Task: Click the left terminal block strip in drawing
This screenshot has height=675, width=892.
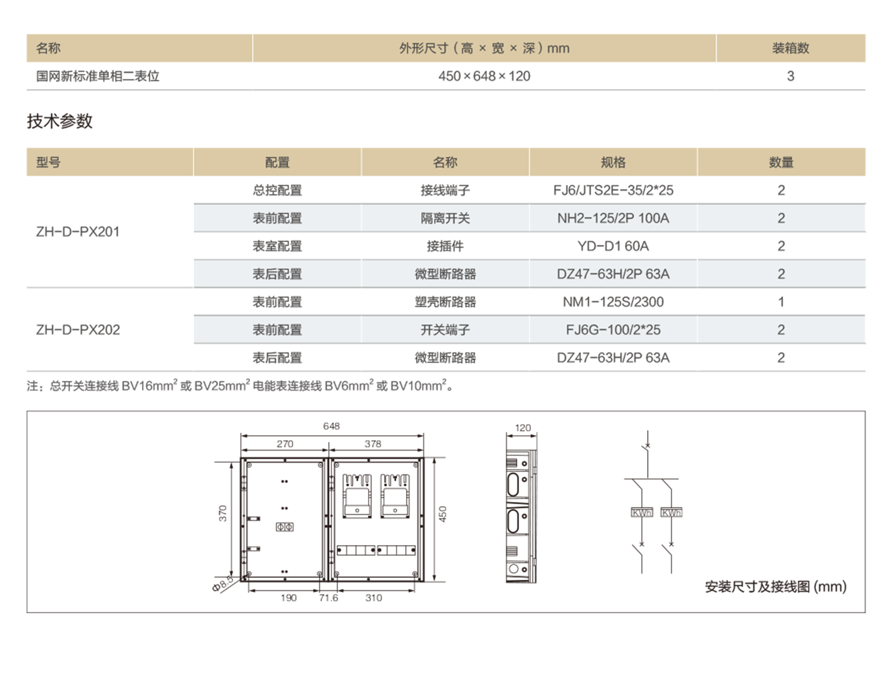Action: (356, 550)
